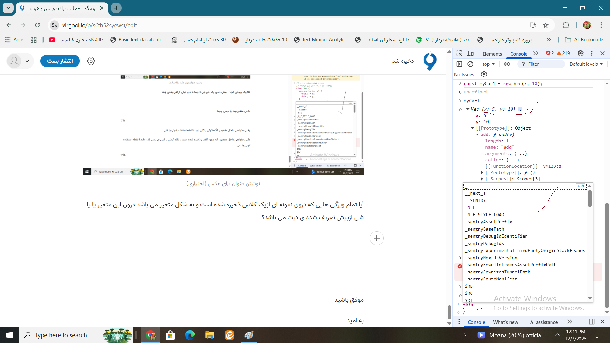610x343 pixels.
Task: Toggle the console sidebar panel icon
Action: (x=459, y=64)
